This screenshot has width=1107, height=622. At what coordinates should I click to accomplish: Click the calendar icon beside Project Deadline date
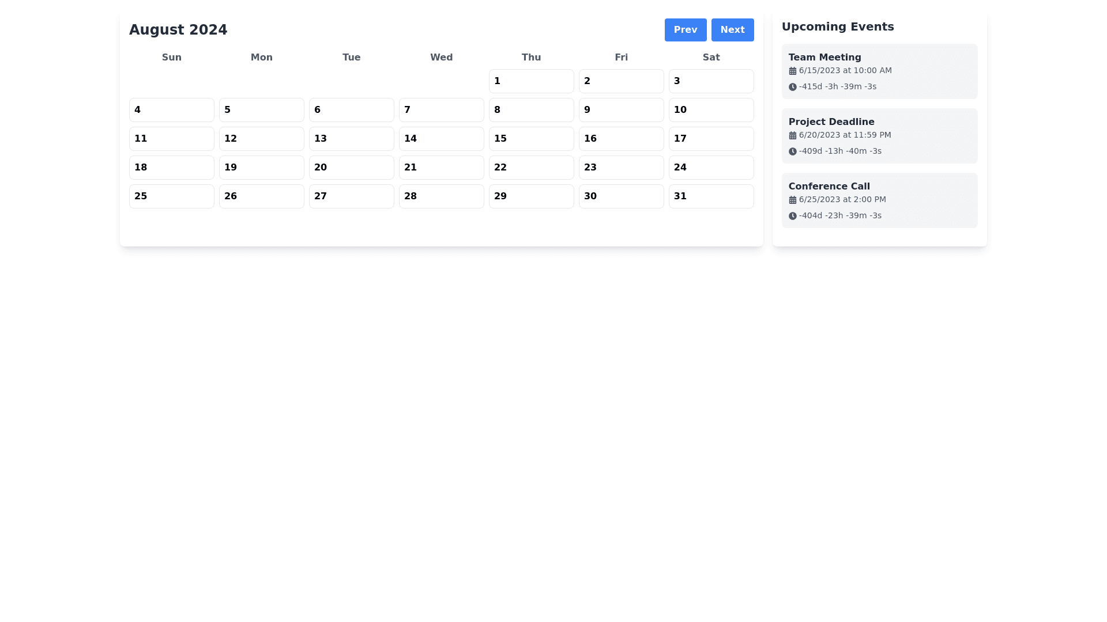click(792, 135)
